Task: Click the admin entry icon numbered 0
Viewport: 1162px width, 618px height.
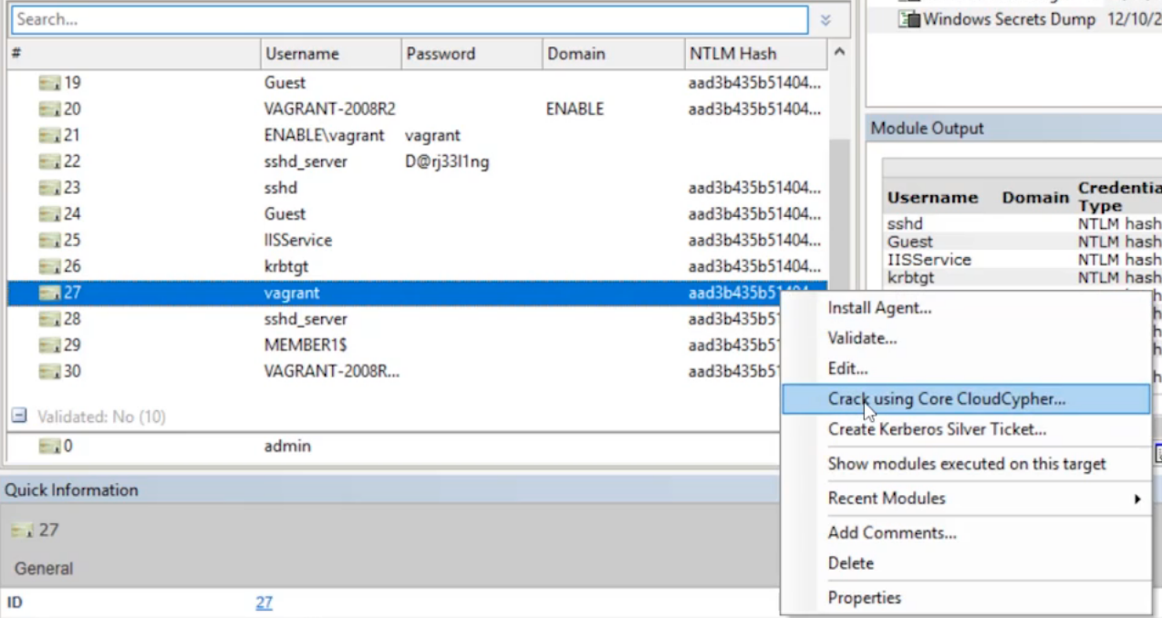Action: [x=49, y=447]
